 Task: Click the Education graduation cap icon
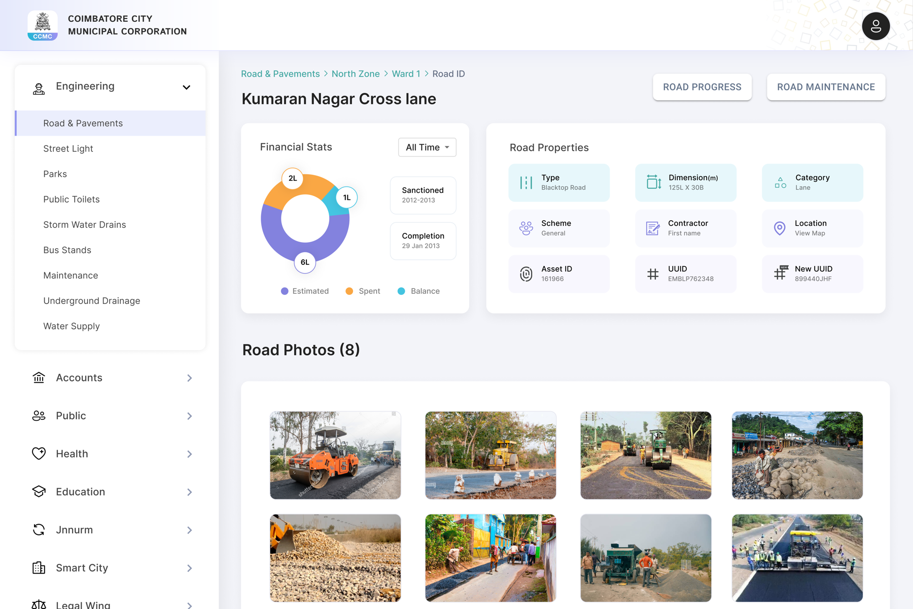pyautogui.click(x=39, y=492)
